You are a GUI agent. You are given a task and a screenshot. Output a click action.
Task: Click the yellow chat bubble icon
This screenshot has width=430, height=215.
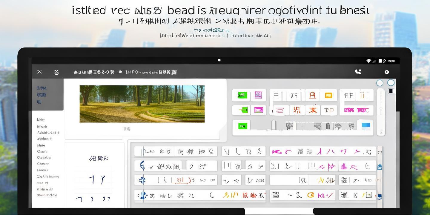[x=328, y=96]
